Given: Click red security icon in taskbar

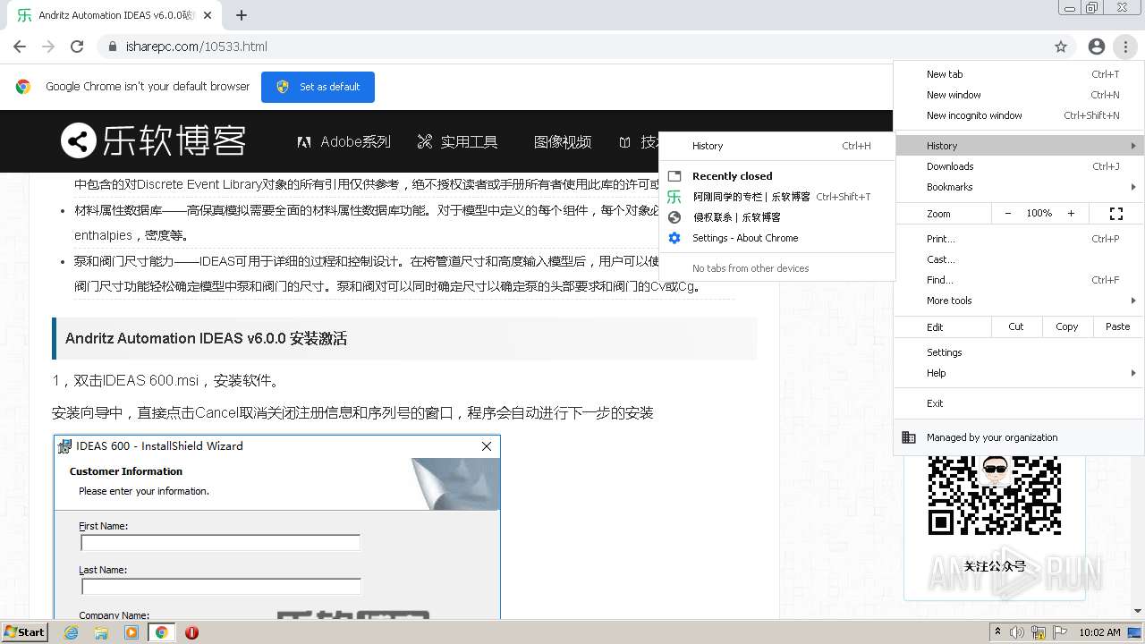Looking at the screenshot, I should 191,632.
